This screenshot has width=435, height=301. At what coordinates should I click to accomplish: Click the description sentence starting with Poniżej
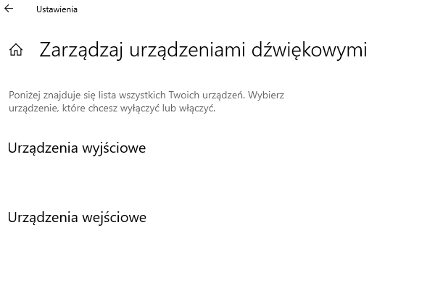pos(127,95)
